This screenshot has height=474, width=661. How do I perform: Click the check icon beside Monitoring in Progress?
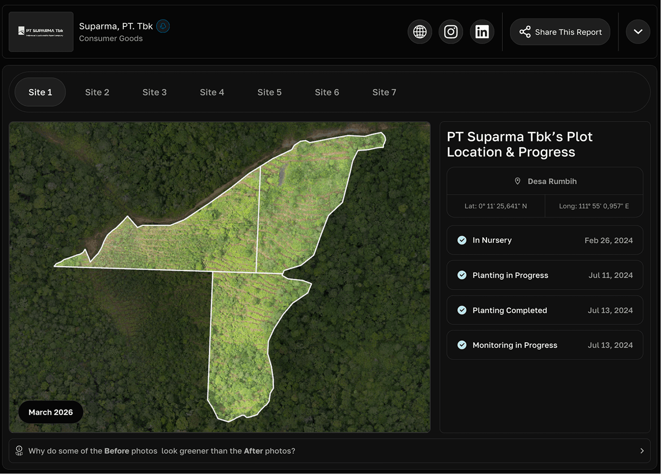pyautogui.click(x=462, y=345)
